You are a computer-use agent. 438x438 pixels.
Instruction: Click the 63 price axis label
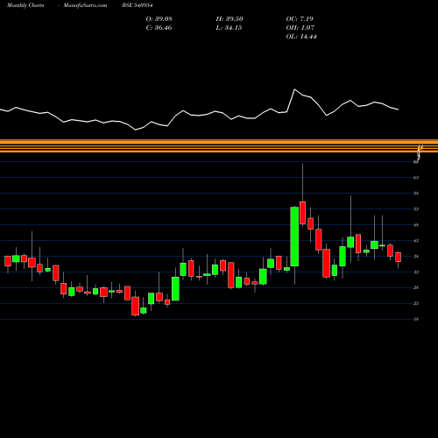click(416, 178)
